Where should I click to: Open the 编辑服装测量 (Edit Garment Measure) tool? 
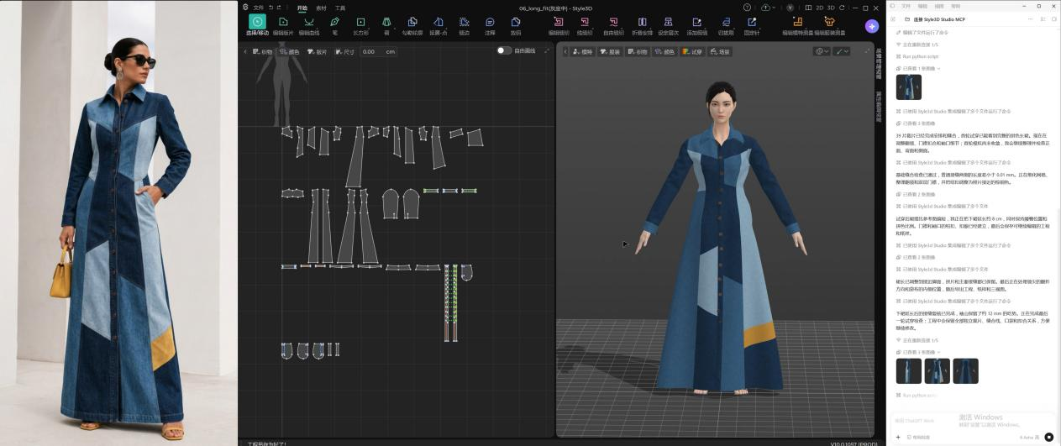click(829, 25)
